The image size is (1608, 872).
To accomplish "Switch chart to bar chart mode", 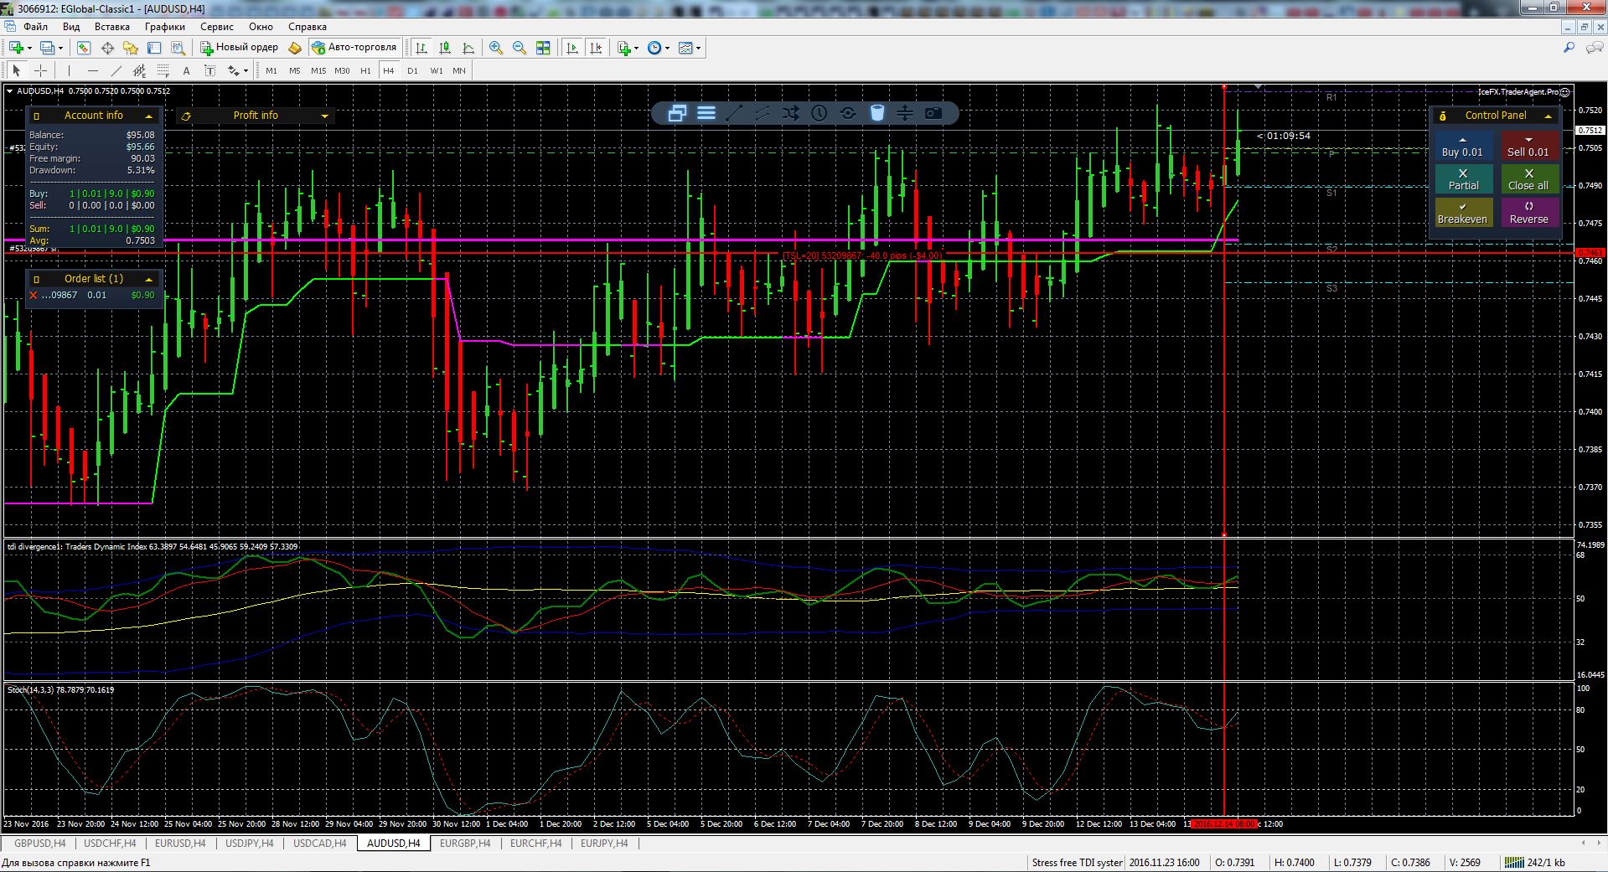I will coord(421,48).
